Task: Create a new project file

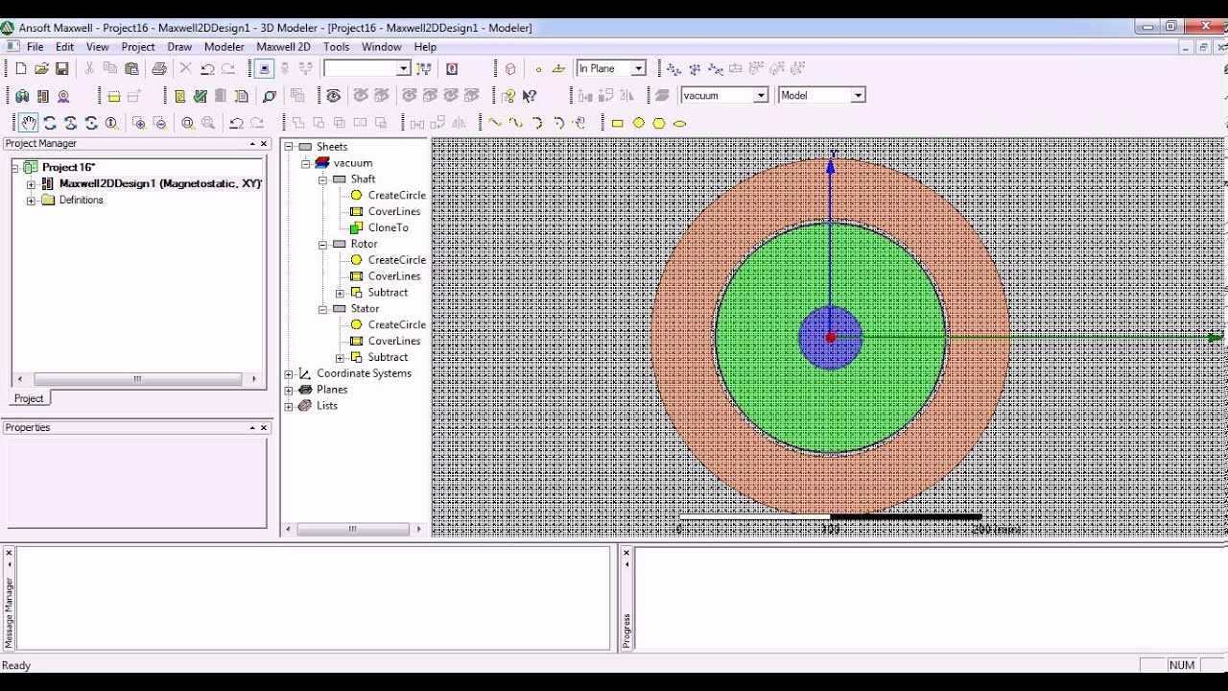Action: pos(21,68)
